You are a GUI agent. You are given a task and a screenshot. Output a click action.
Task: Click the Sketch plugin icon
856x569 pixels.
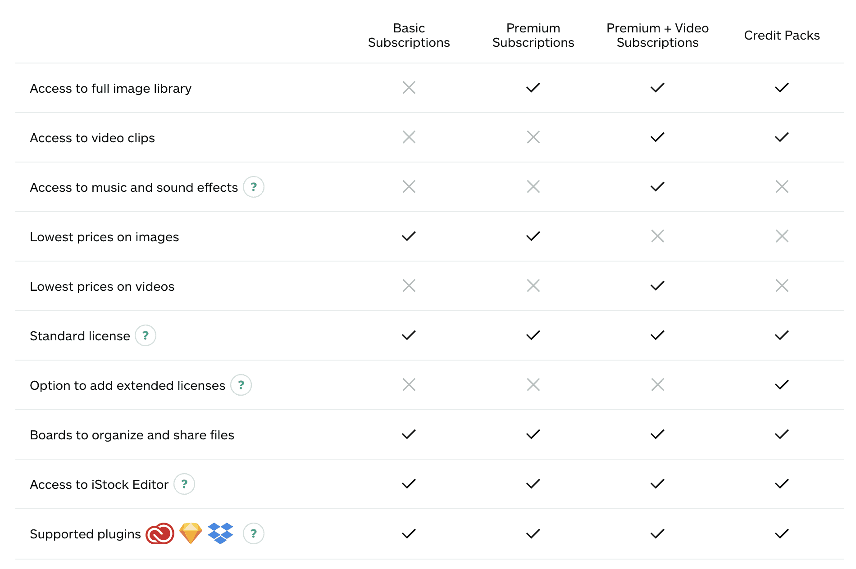(191, 533)
